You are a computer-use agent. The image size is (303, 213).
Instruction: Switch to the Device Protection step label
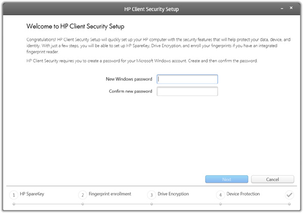243,194
